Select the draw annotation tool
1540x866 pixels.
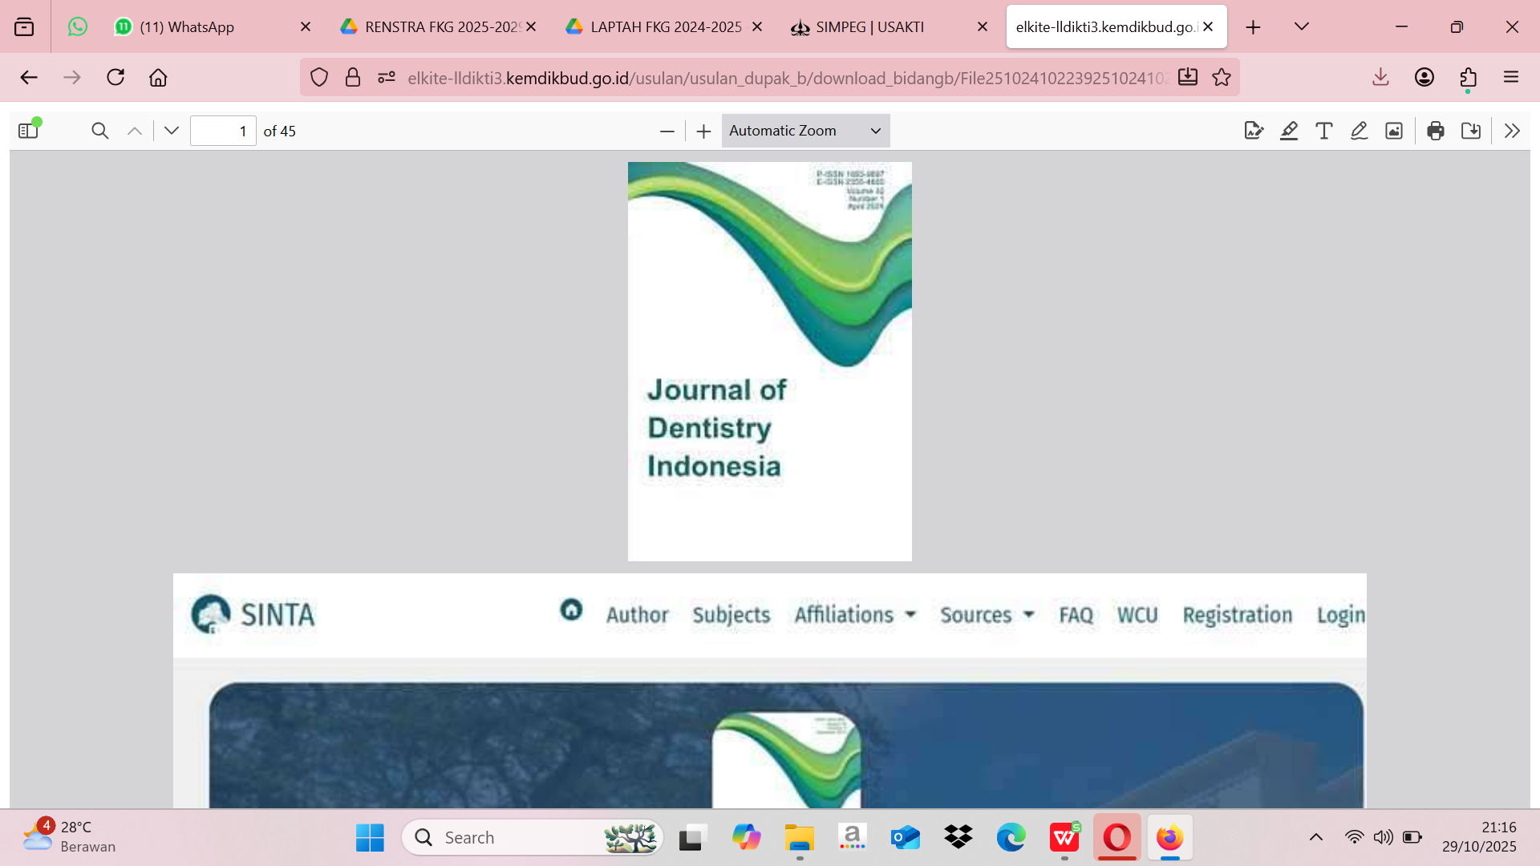point(1359,131)
